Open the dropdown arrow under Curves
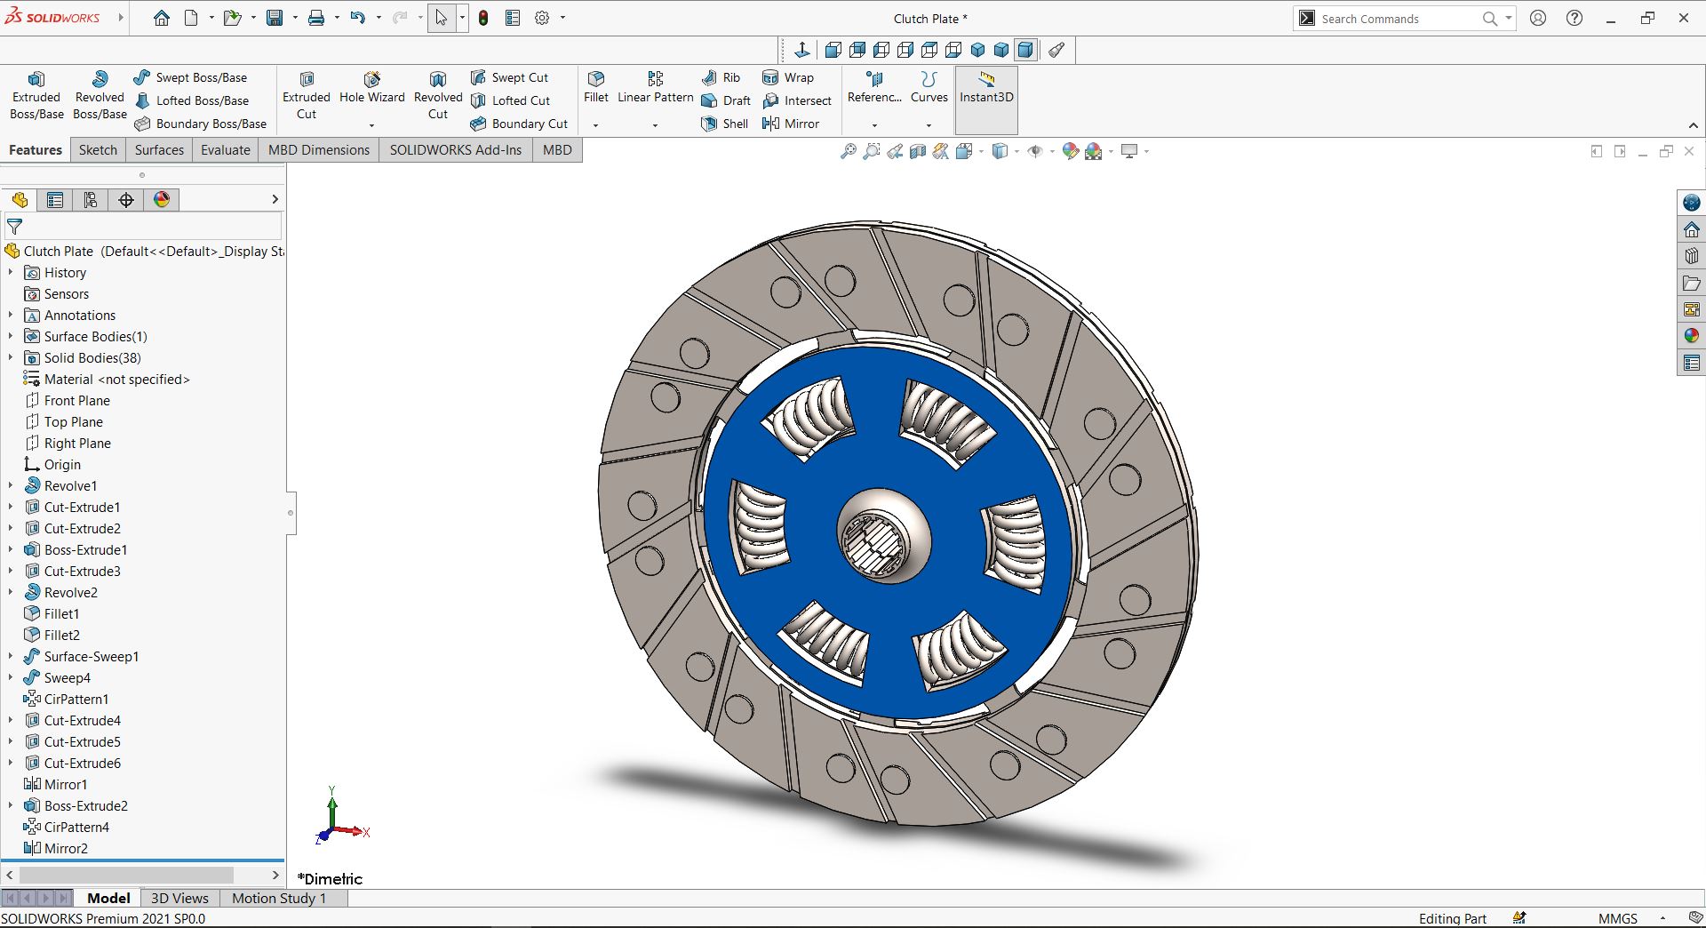 point(929,125)
